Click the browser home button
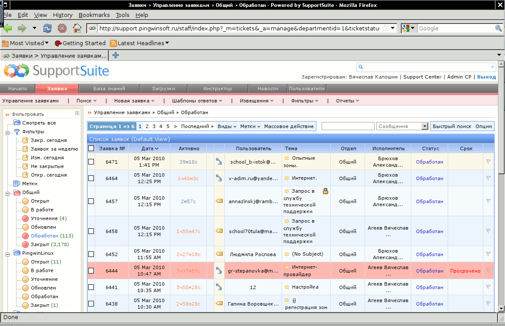 pyautogui.click(x=77, y=28)
